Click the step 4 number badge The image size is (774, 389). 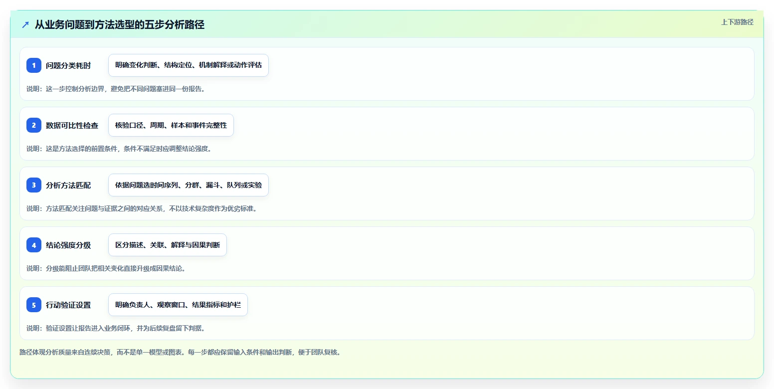tap(34, 245)
